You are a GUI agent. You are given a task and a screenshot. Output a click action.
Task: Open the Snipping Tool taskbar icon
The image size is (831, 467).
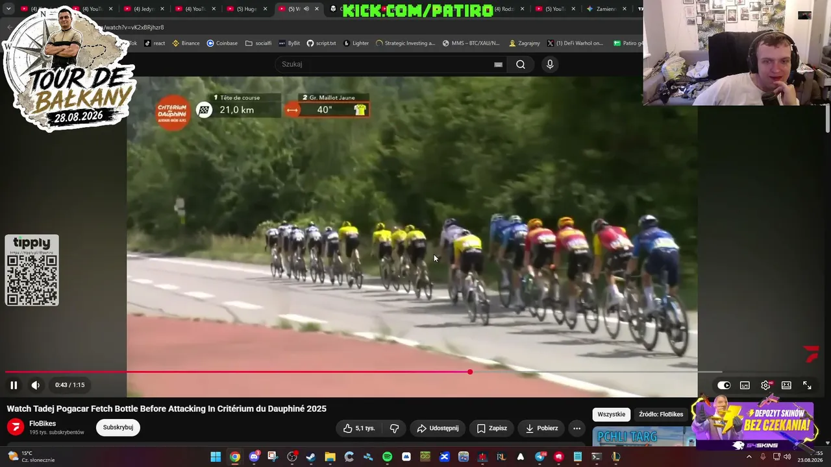point(273,457)
